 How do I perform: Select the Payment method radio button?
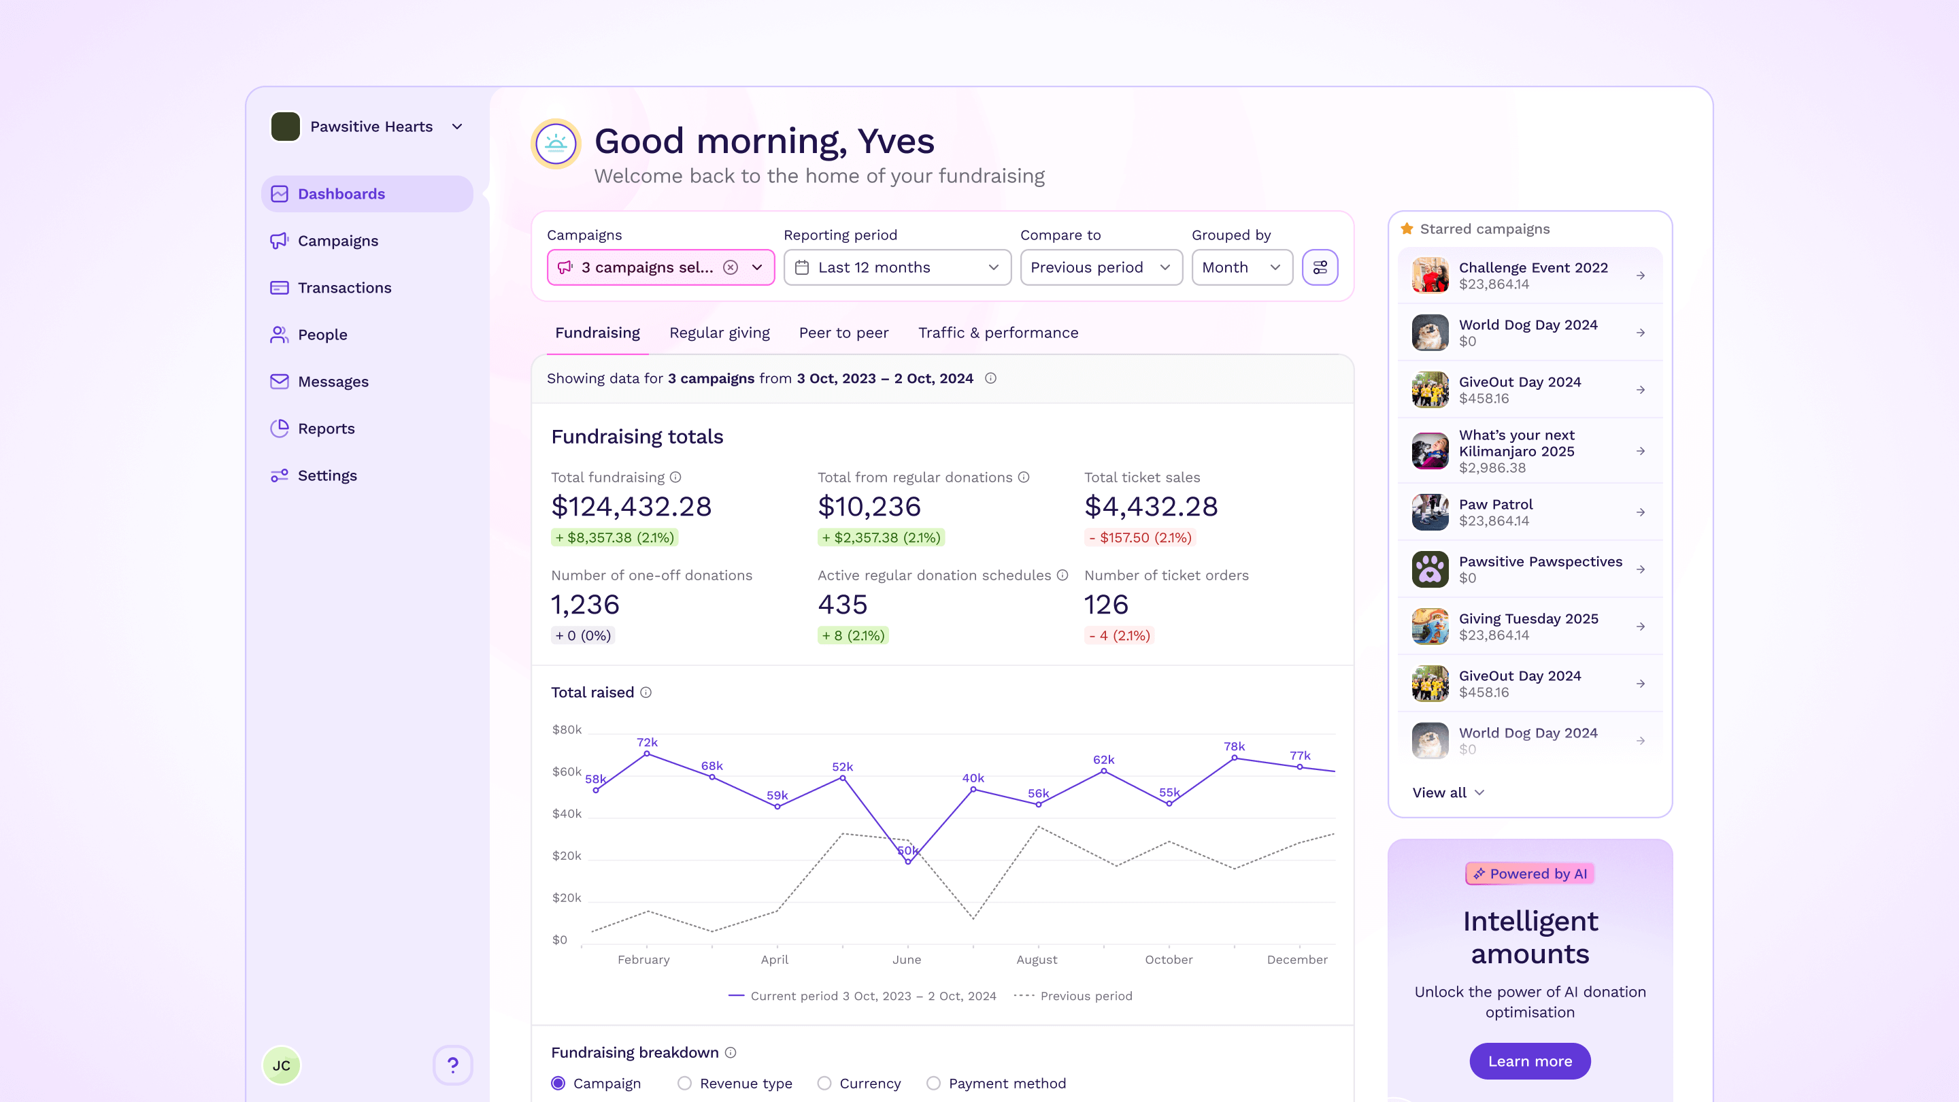tap(933, 1084)
